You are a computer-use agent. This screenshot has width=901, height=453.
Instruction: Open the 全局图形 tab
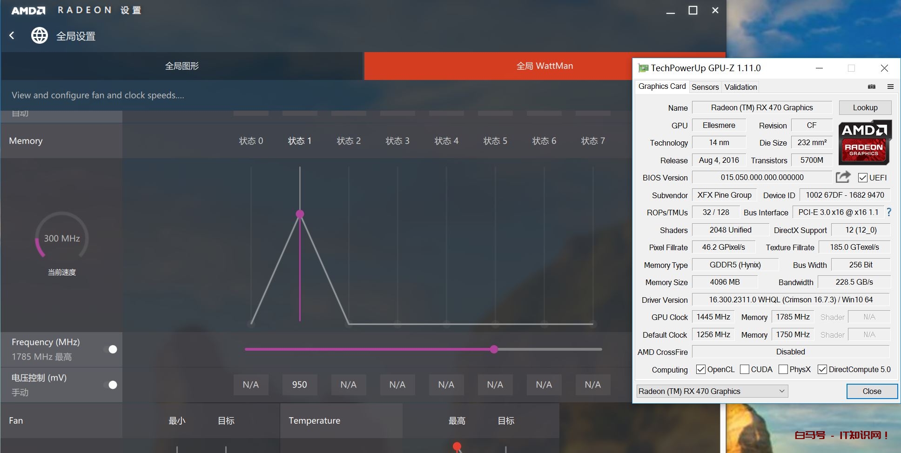(x=182, y=66)
